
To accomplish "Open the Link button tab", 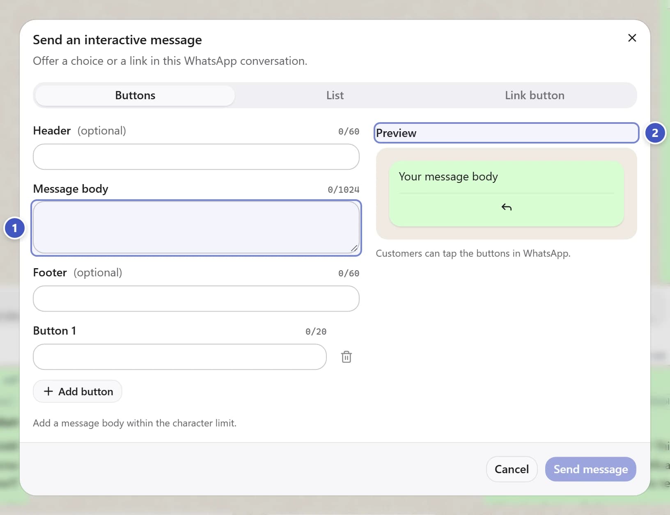I will tap(535, 95).
